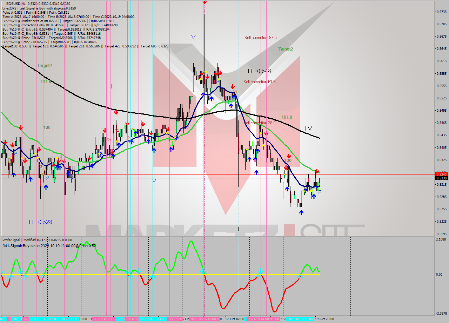Click the black 0.5330 current price tag

441,178
